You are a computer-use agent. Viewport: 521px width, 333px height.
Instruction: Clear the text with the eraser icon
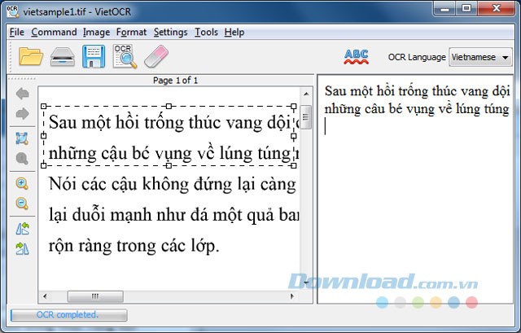tap(156, 56)
